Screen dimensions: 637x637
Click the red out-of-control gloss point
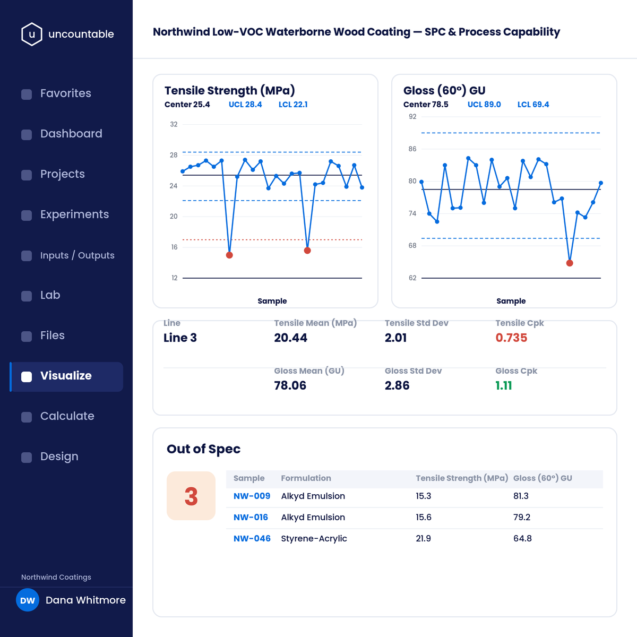pos(570,263)
